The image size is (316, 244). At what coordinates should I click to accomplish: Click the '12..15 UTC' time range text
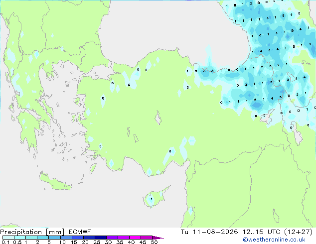(x=261, y=232)
